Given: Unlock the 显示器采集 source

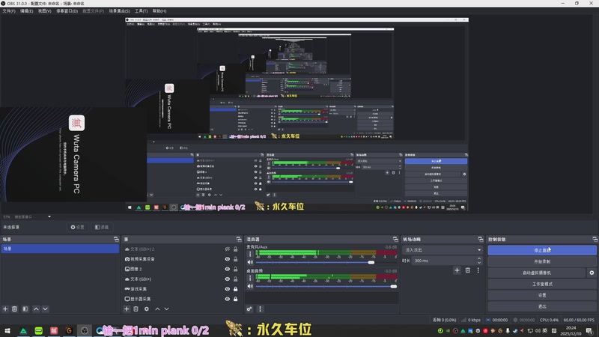Looking at the screenshot, I should point(236,299).
